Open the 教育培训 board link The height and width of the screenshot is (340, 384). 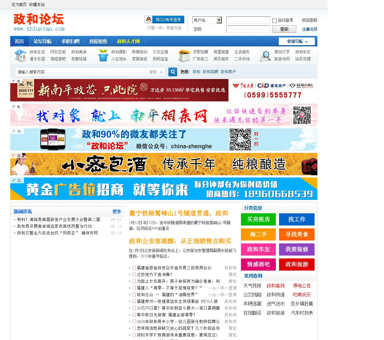pos(140,52)
